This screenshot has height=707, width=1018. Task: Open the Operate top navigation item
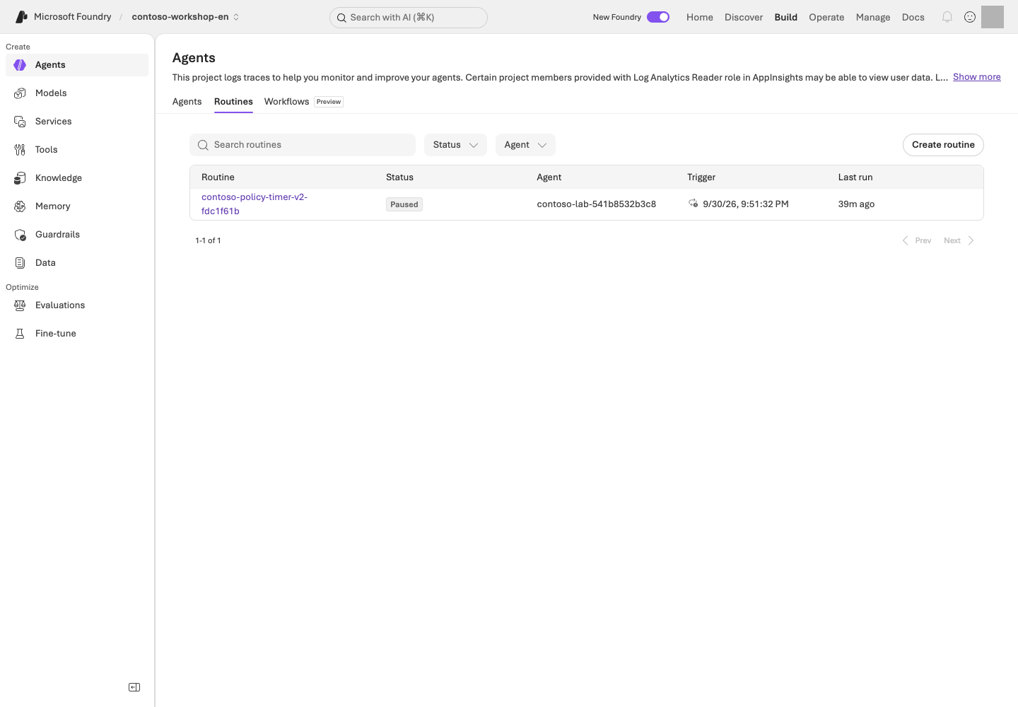[x=826, y=17]
